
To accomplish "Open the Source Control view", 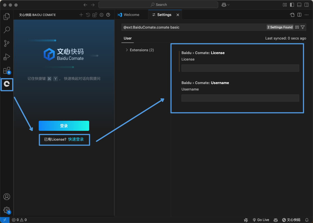I will (6, 43).
